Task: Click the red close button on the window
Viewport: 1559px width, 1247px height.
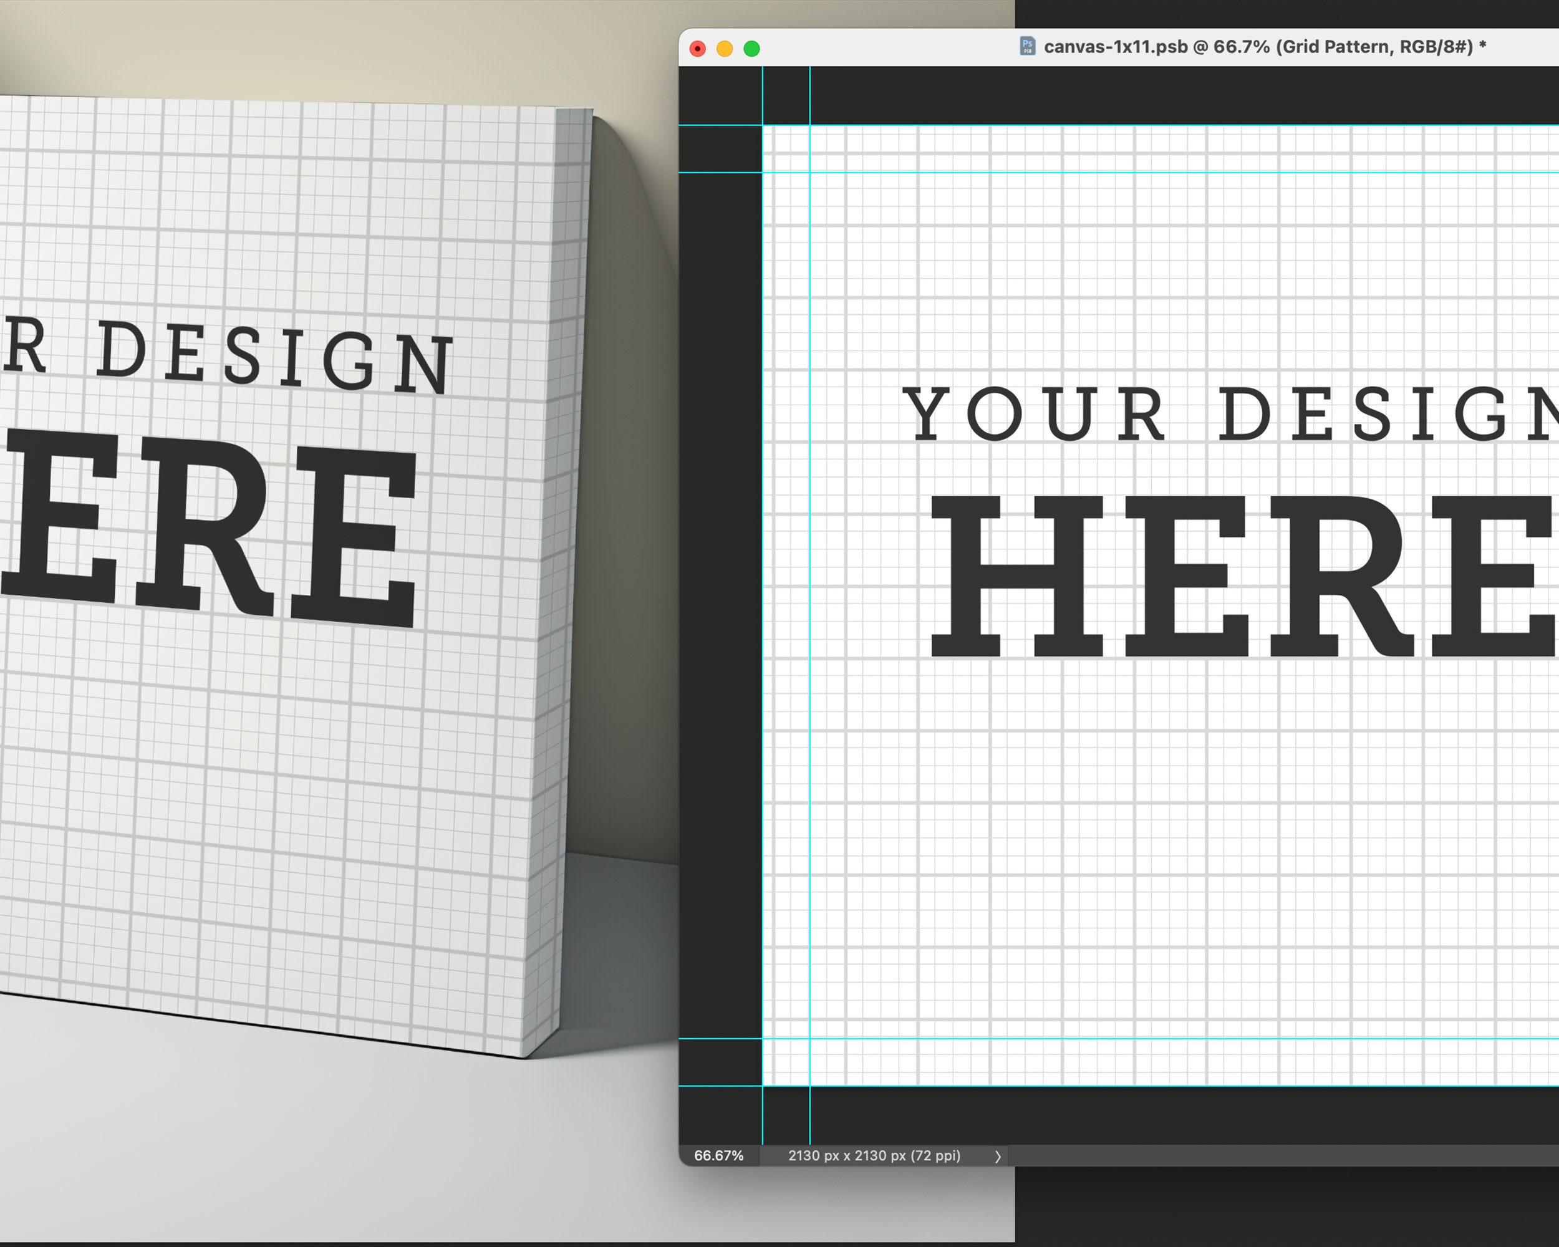Action: click(x=697, y=49)
